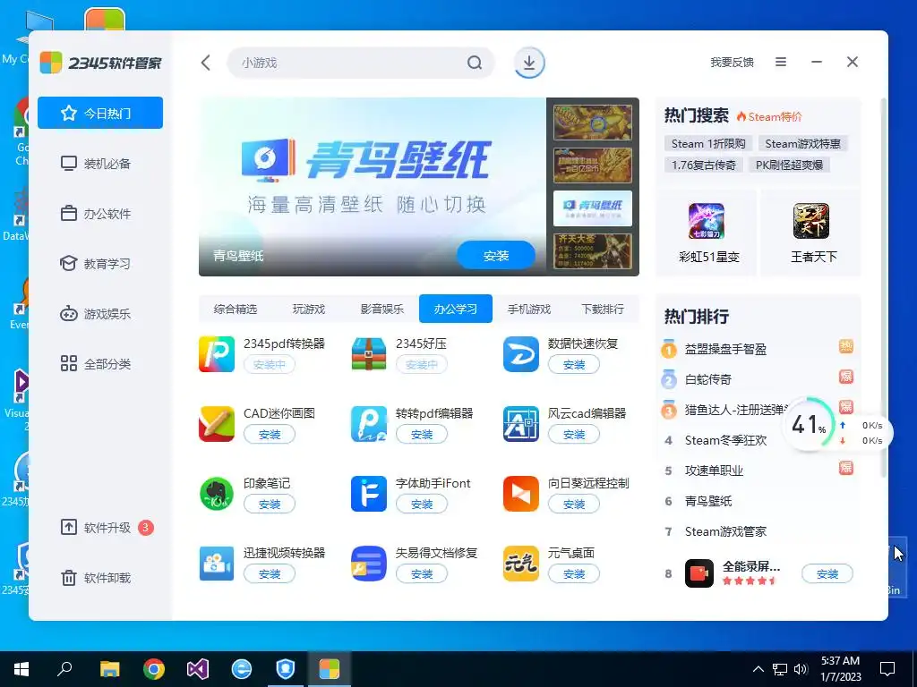Viewport: 917px width, 687px height.
Task: Click the 元气桌面 app icon
Action: pos(520,564)
